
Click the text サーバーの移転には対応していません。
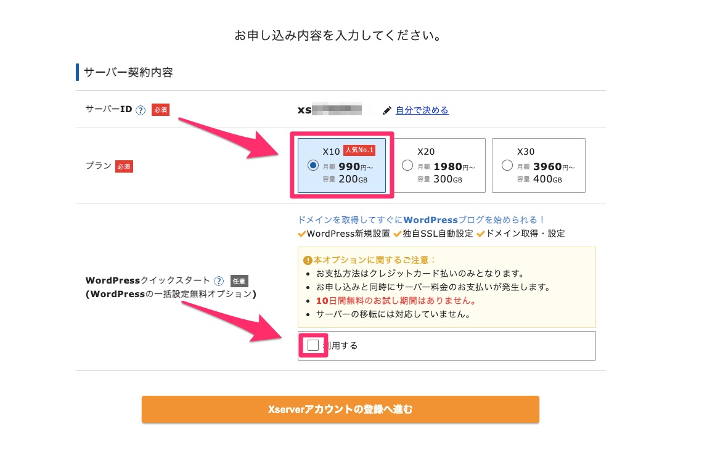[393, 314]
